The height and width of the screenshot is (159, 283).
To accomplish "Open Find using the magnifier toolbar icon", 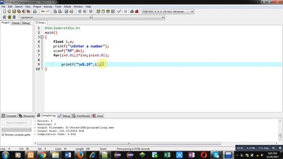I will coord(55,11).
